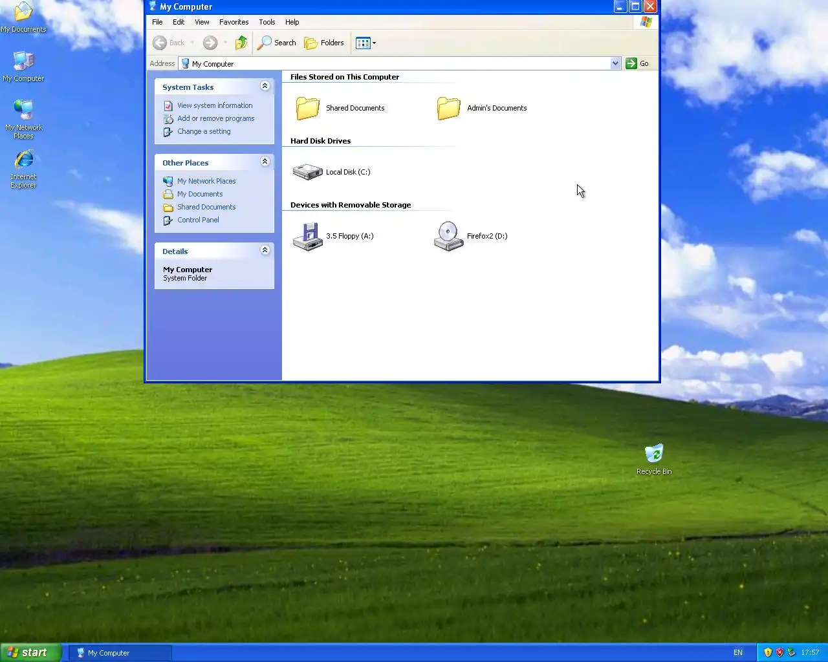The width and height of the screenshot is (828, 662).
Task: Open the Forward history dropdown arrow
Action: tap(225, 43)
